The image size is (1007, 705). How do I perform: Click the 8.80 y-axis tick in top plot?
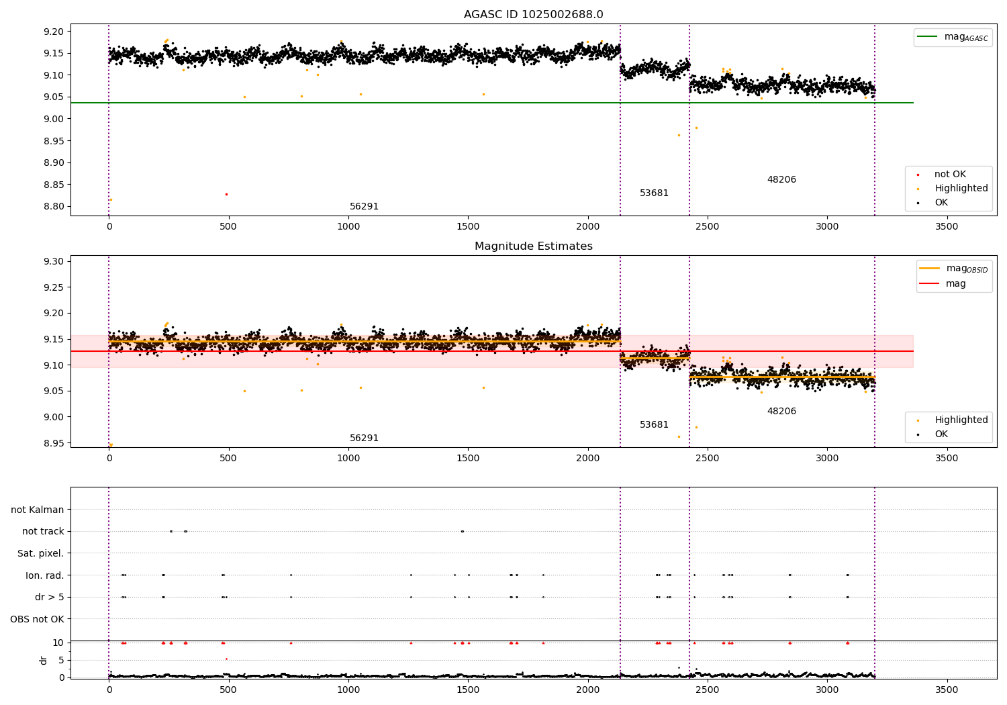click(x=53, y=206)
